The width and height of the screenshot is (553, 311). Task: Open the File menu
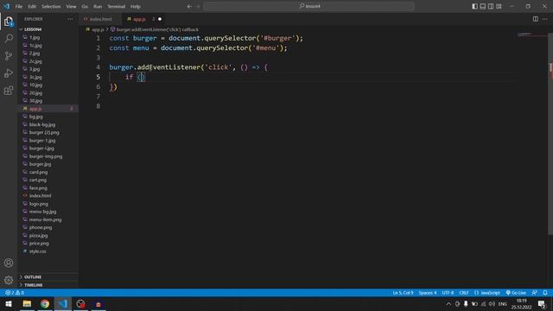19,6
